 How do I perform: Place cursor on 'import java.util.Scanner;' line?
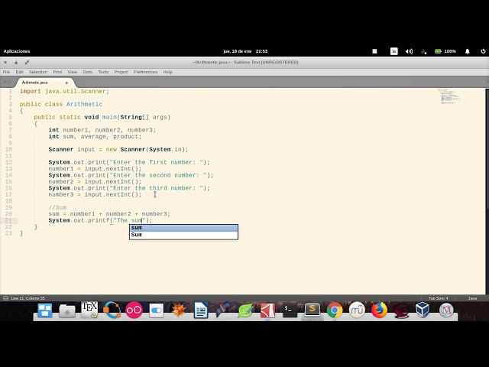[64, 92]
